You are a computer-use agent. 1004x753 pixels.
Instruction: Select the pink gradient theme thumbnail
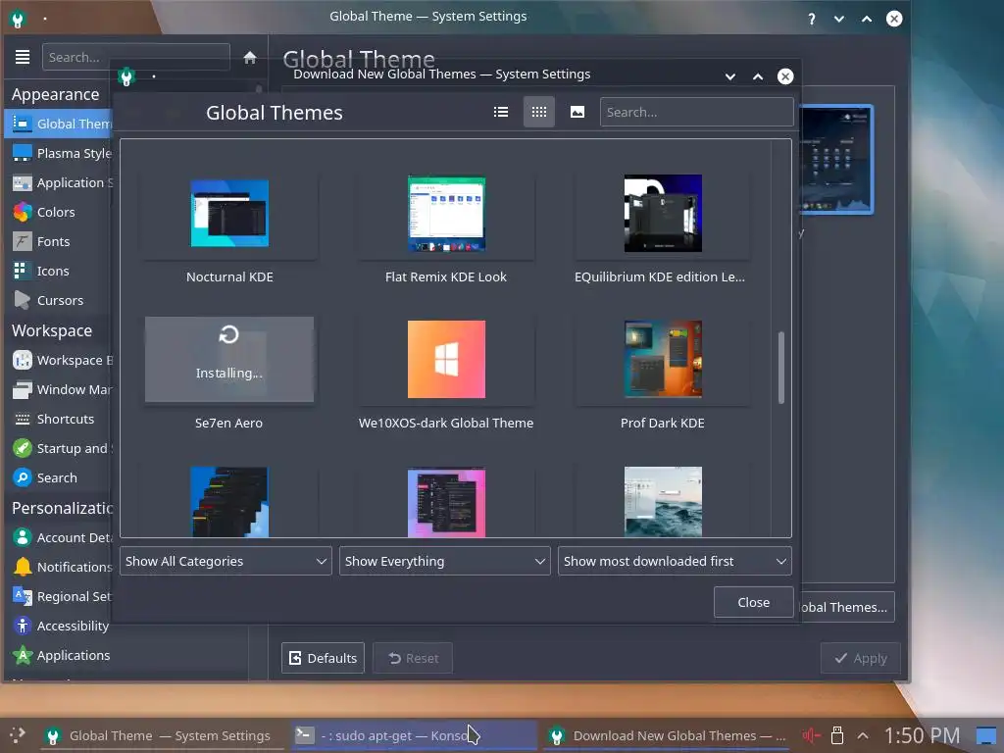(446, 503)
